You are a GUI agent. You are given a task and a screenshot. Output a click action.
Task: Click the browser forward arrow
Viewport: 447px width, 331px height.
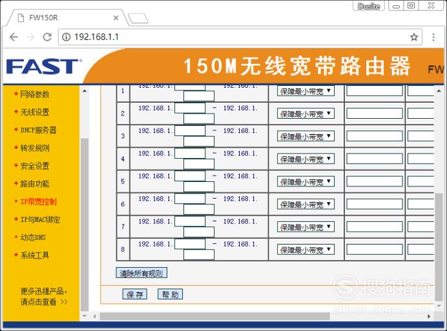(30, 37)
